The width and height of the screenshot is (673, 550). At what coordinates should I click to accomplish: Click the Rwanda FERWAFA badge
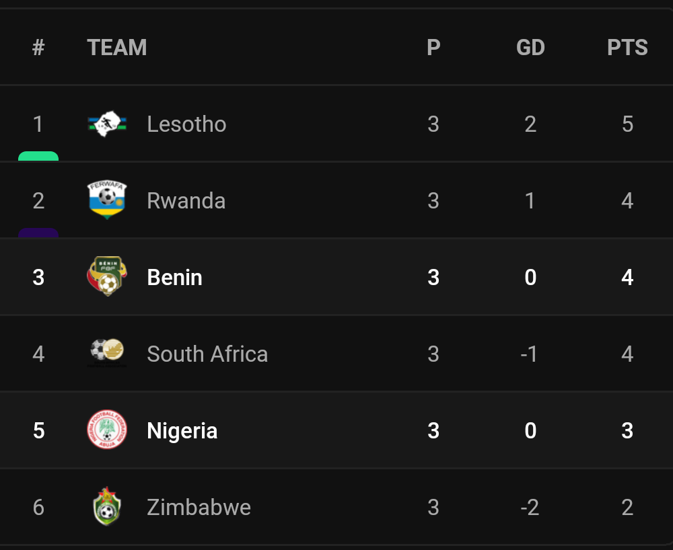106,200
